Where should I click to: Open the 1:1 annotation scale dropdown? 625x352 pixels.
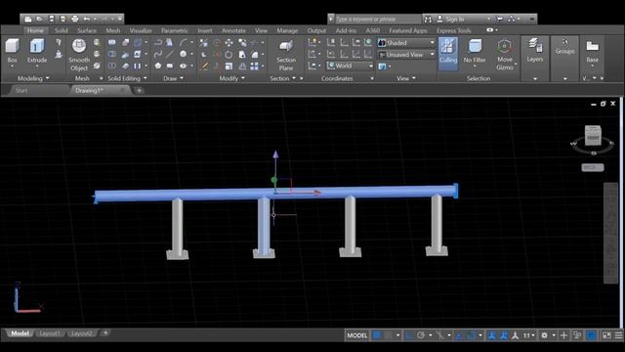(x=528, y=335)
